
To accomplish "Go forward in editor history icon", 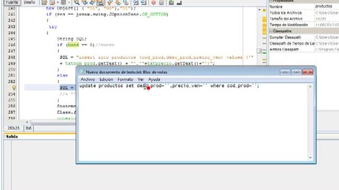I will [64, 3].
